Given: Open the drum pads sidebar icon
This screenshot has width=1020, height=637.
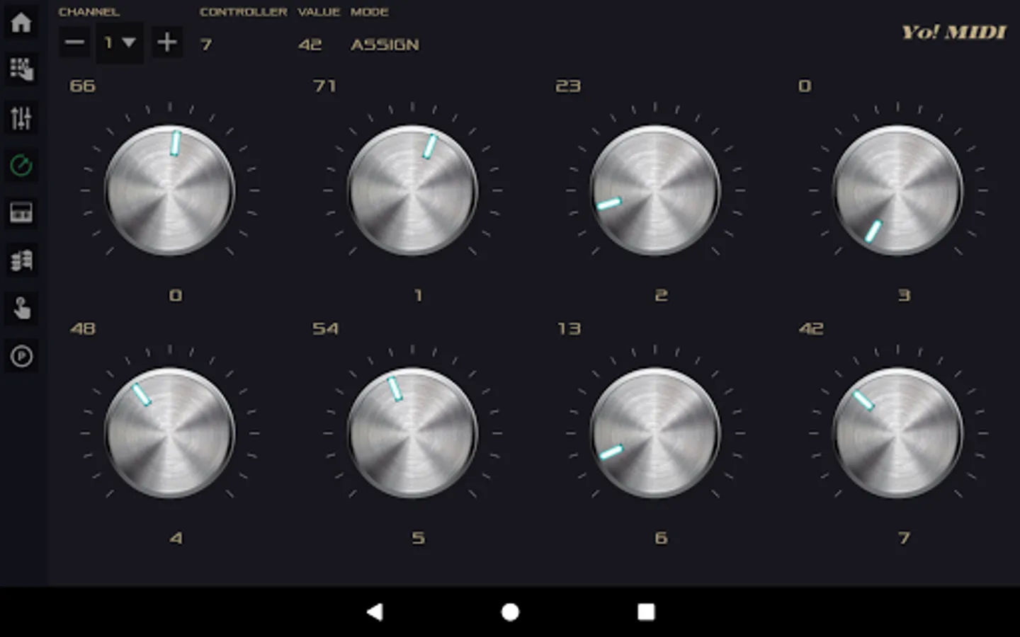Looking at the screenshot, I should [x=21, y=260].
